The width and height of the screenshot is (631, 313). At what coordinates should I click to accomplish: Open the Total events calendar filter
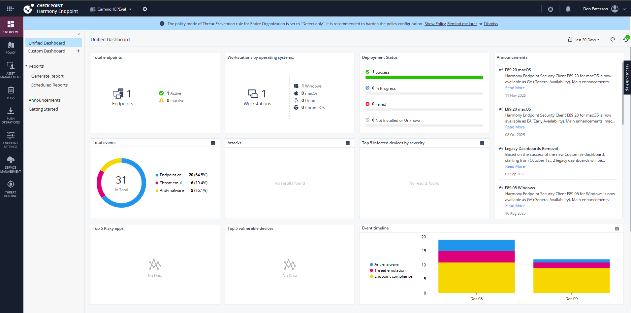(213, 143)
